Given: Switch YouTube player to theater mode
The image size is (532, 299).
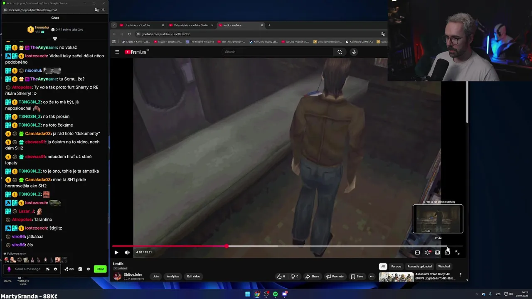Looking at the screenshot, I should pos(437,252).
